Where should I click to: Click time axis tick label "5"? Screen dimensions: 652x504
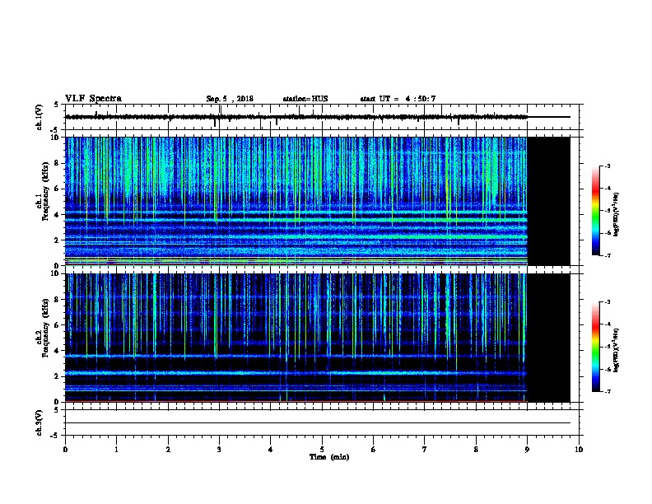322,449
